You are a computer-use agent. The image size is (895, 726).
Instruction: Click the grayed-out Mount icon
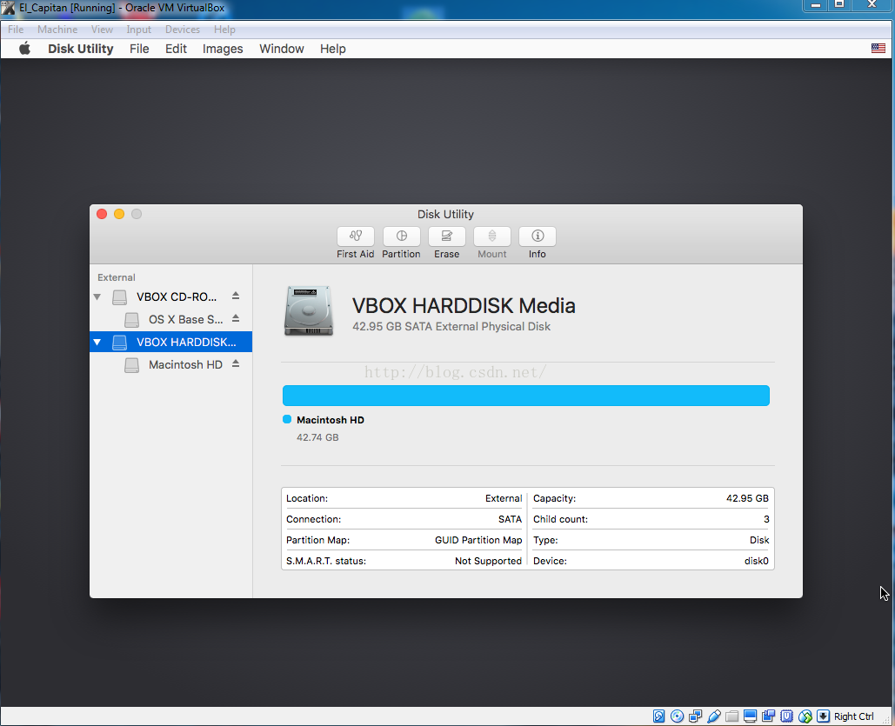tap(491, 236)
